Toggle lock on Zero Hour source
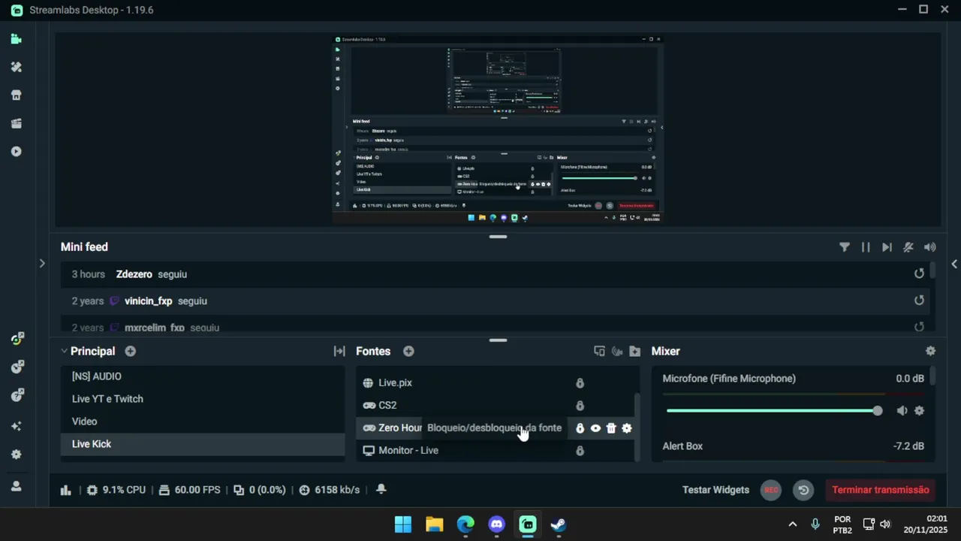961x541 pixels. pyautogui.click(x=580, y=428)
